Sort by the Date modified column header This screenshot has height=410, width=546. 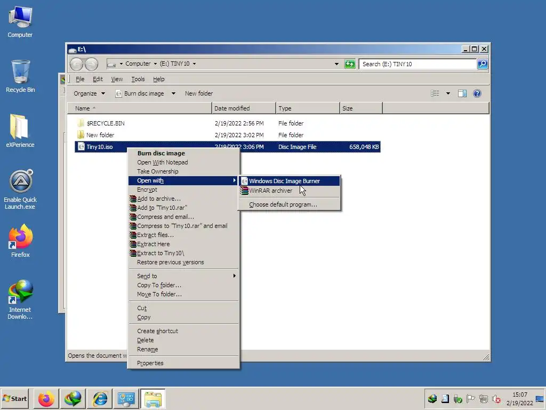(244, 108)
